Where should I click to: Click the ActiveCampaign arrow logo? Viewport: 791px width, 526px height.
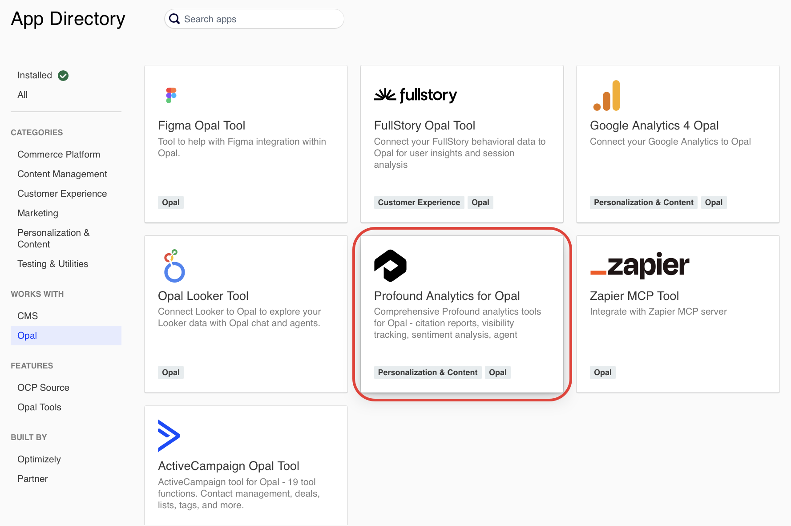tap(169, 436)
